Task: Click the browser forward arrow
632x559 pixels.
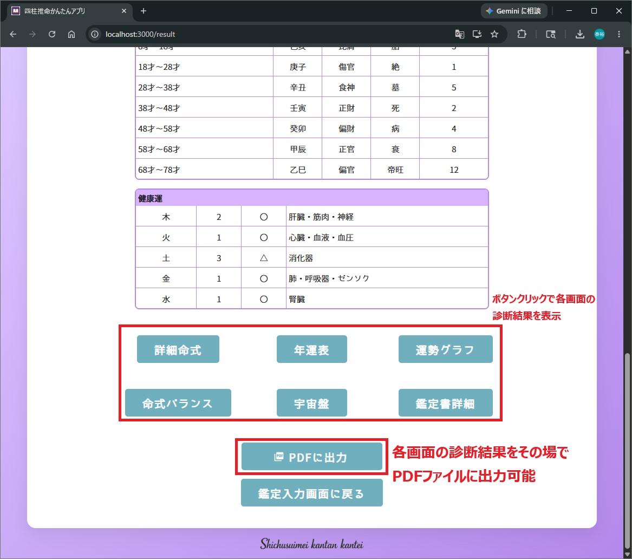Action: 32,34
